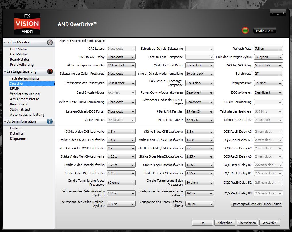Open Ventilatorsteuerung page
292x232 pixels.
[x=25, y=94]
